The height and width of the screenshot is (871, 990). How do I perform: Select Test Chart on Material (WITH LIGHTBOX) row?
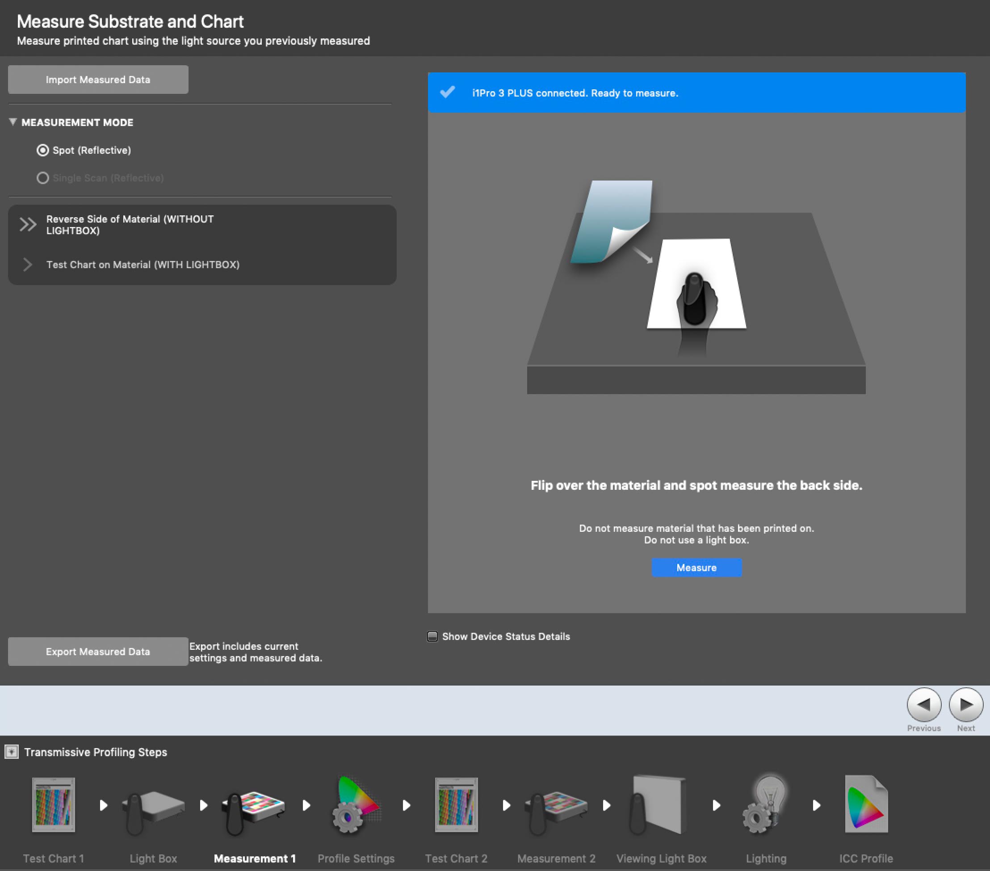(202, 265)
